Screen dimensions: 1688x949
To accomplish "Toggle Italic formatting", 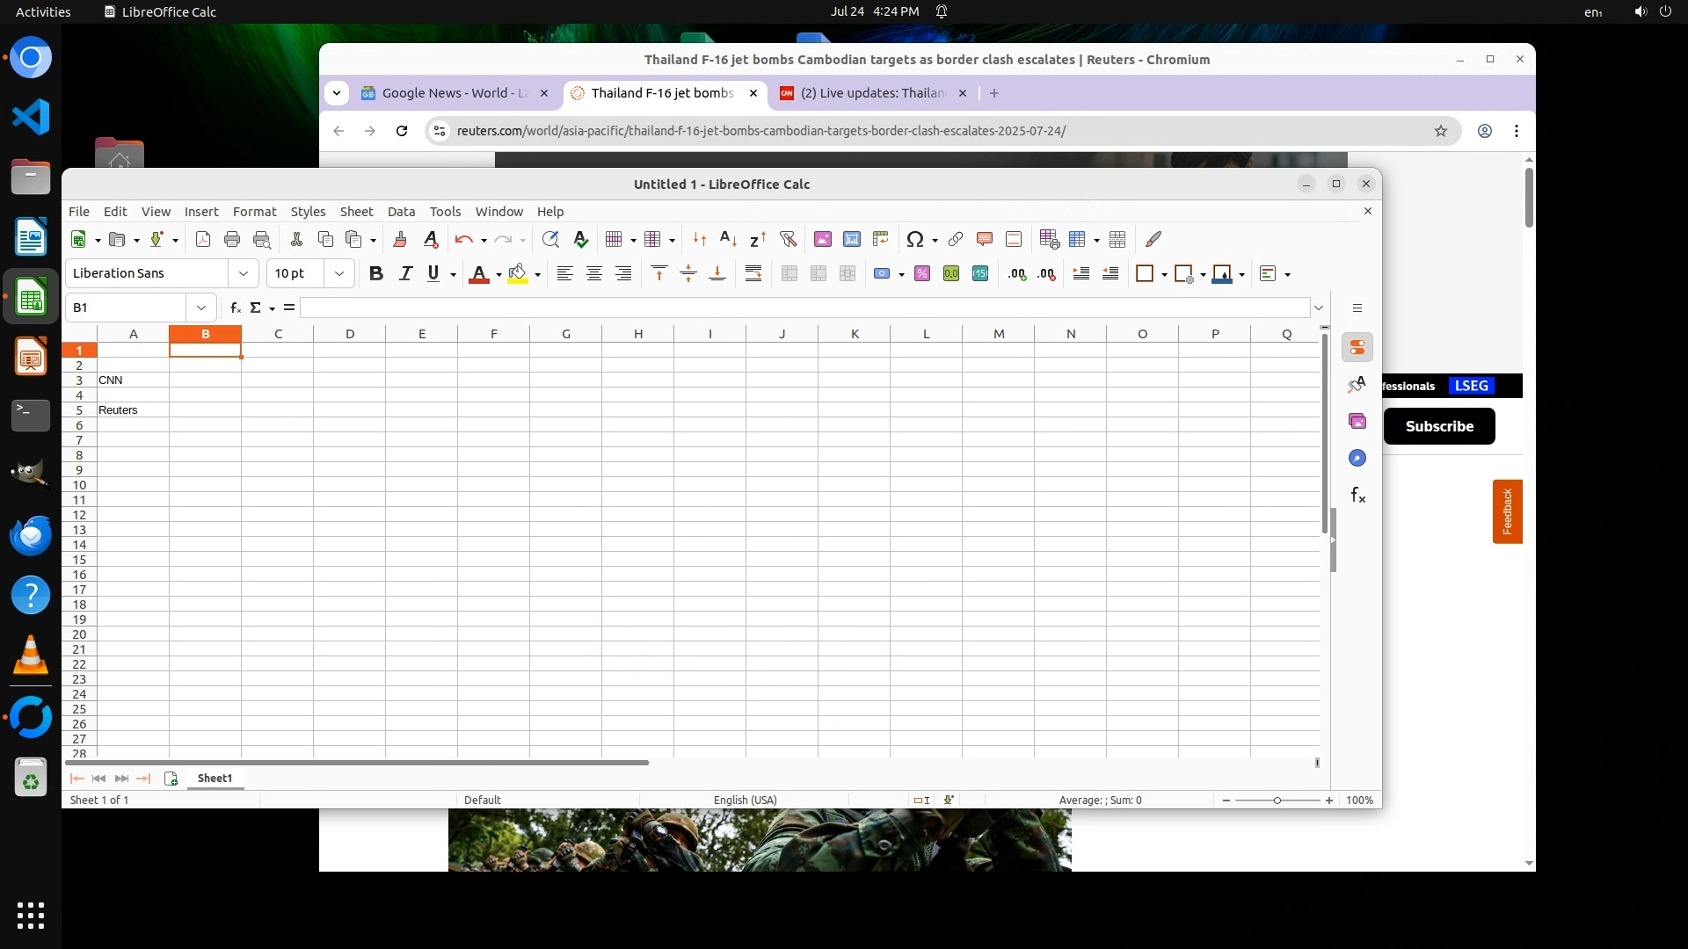I will 405,274.
